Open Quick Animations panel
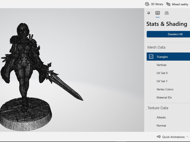The image size is (190, 142). 173,137
